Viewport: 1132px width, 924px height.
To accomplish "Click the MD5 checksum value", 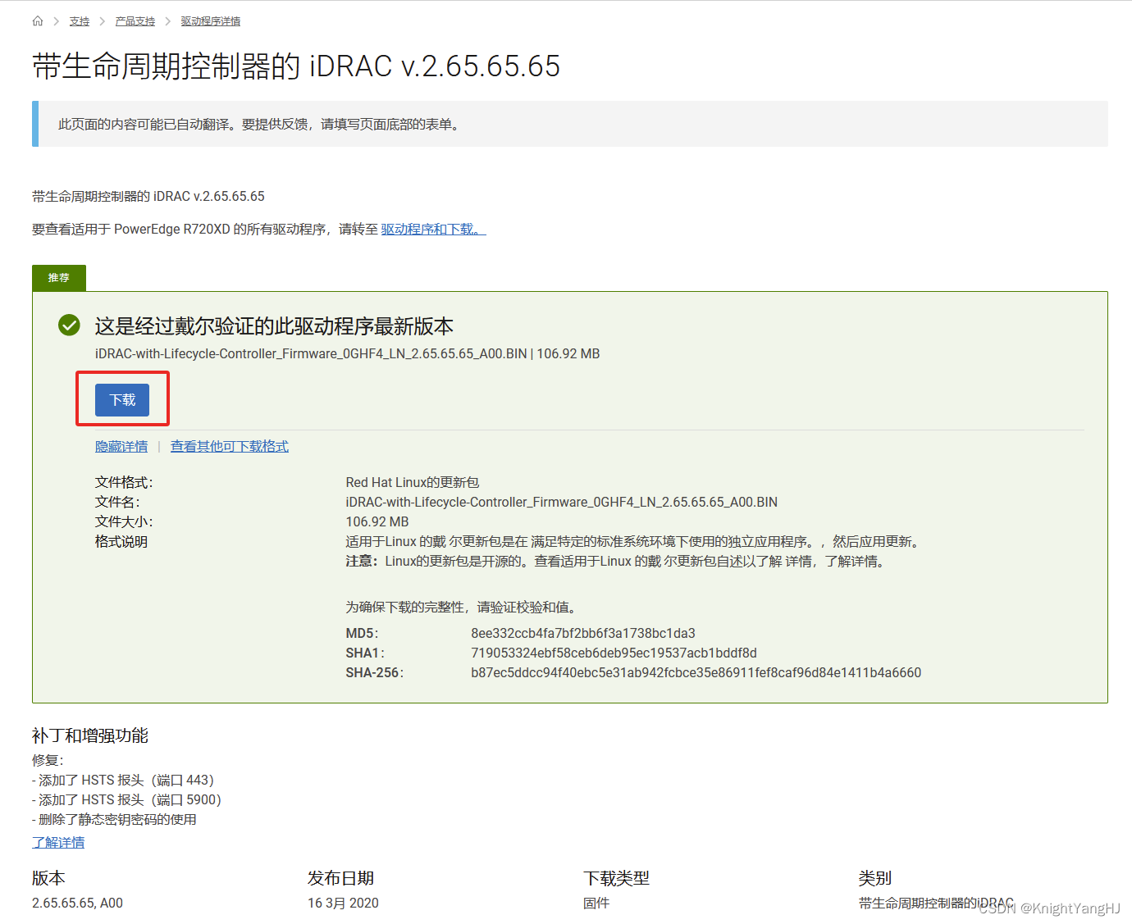I will click(583, 634).
